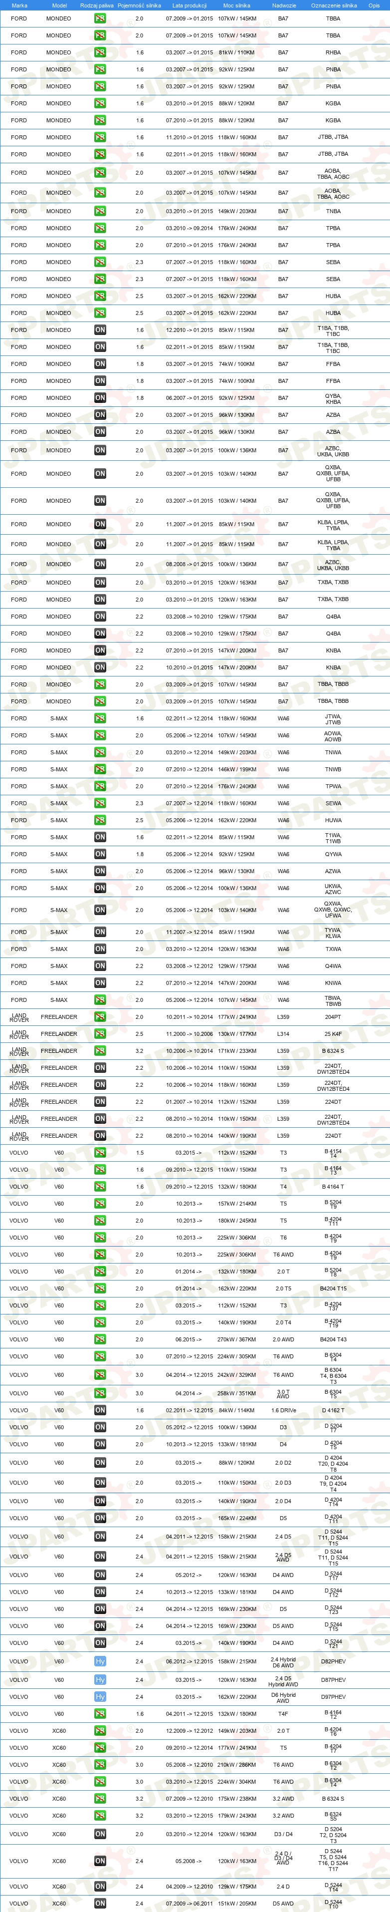
Task: Click the 146kW / 199KM power cell
Action: point(236,769)
